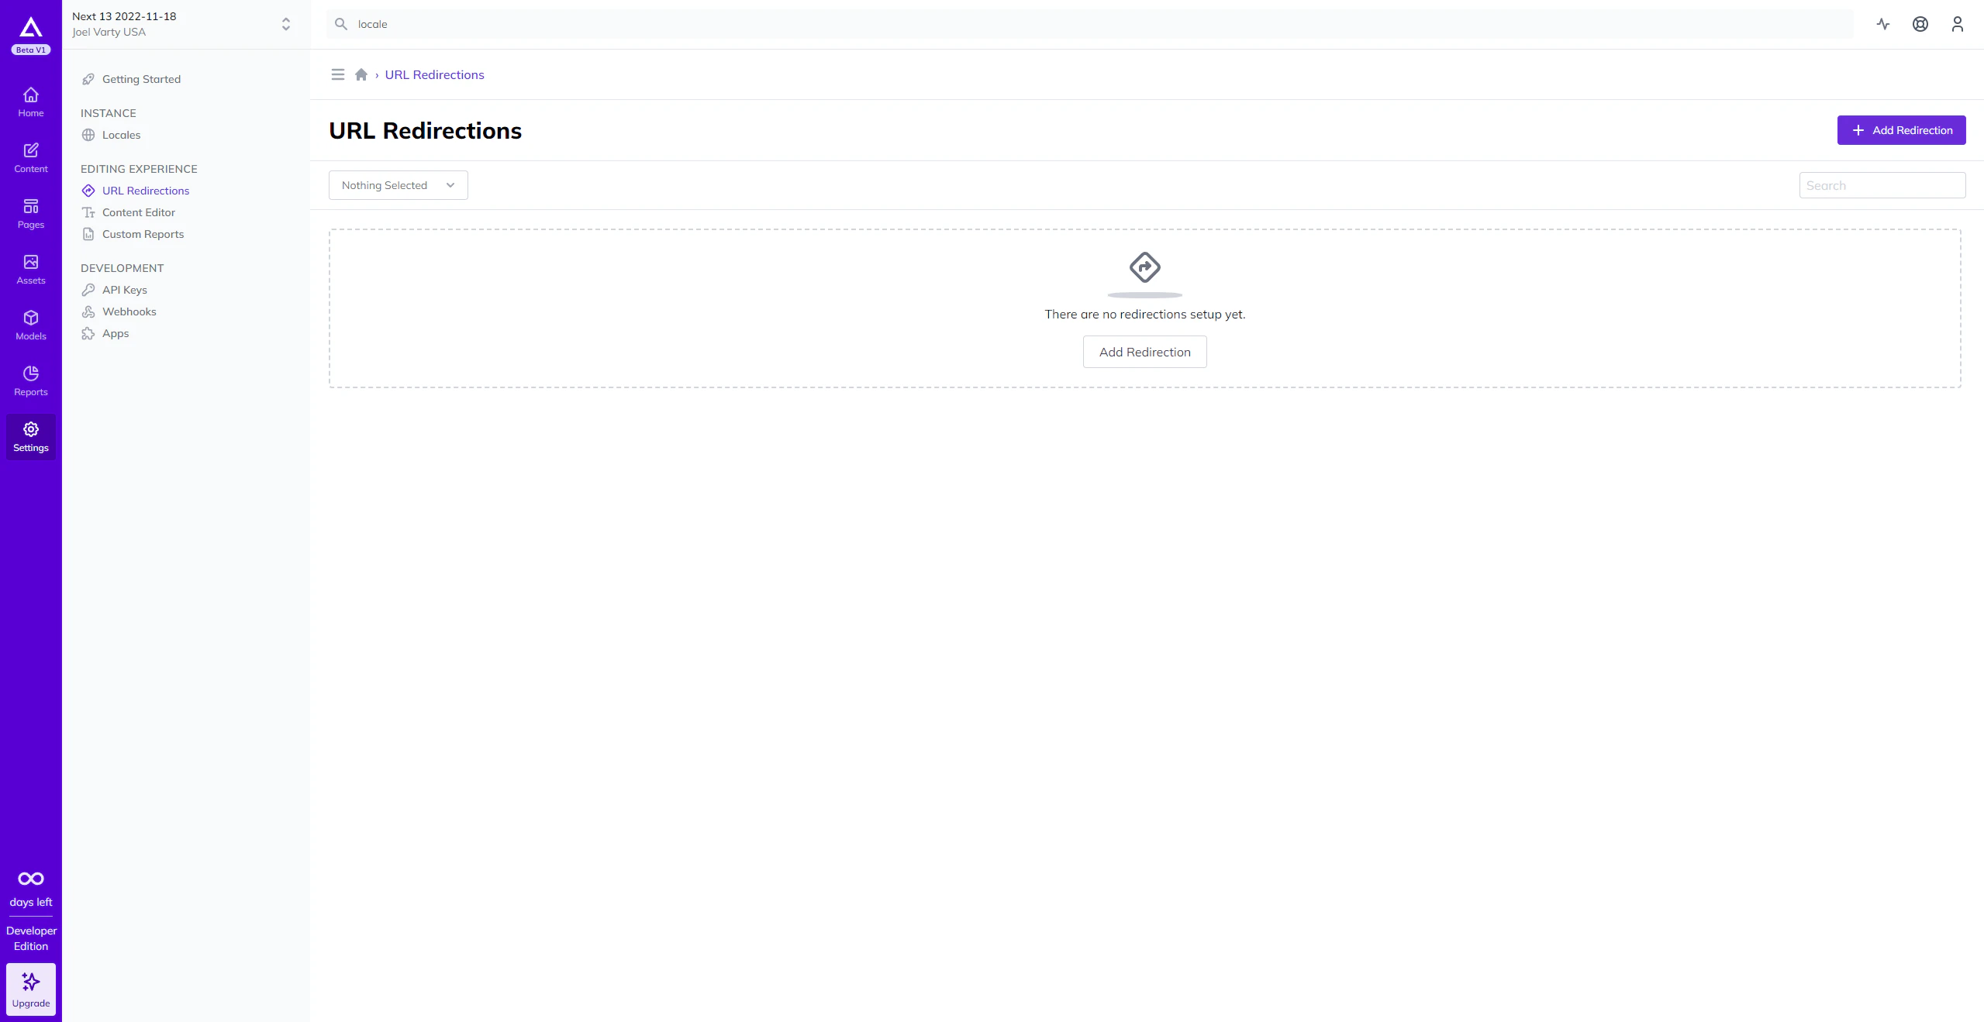This screenshot has height=1022, width=1984.
Task: Click the Webhooks development link
Action: (x=129, y=310)
